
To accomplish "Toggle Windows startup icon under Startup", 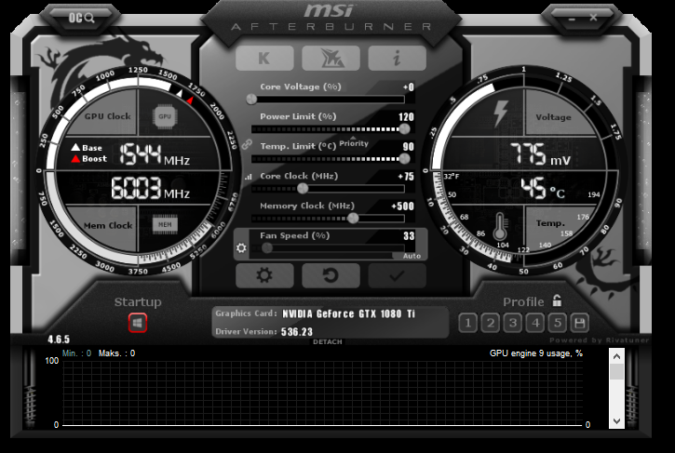I will pos(137,323).
